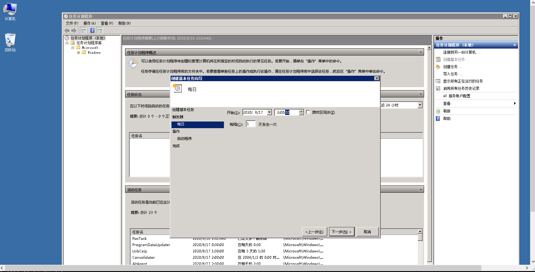Collapse the Task Scheduler (Local) actions group
This screenshot has width=535, height=272.
tap(515, 45)
